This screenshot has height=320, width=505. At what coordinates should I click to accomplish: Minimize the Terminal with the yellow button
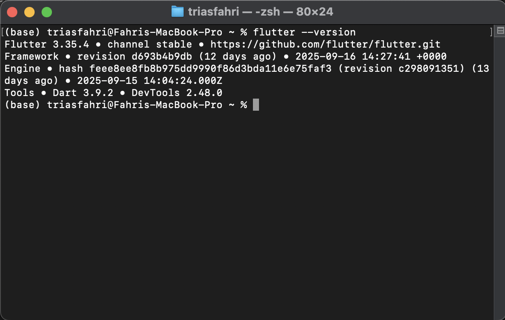[29, 12]
